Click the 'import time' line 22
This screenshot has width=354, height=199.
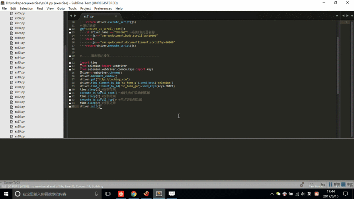[88, 62]
